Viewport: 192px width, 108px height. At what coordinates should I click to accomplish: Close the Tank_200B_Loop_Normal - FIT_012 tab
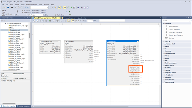pos(59,18)
